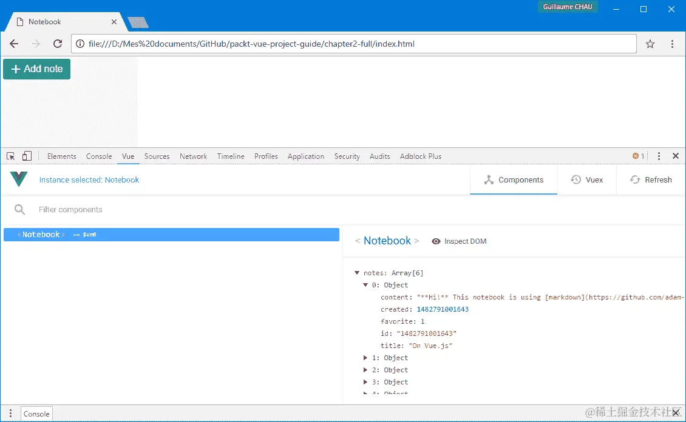Click the Guillaume CHAU profile button
This screenshot has width=686, height=422.
[x=568, y=7]
